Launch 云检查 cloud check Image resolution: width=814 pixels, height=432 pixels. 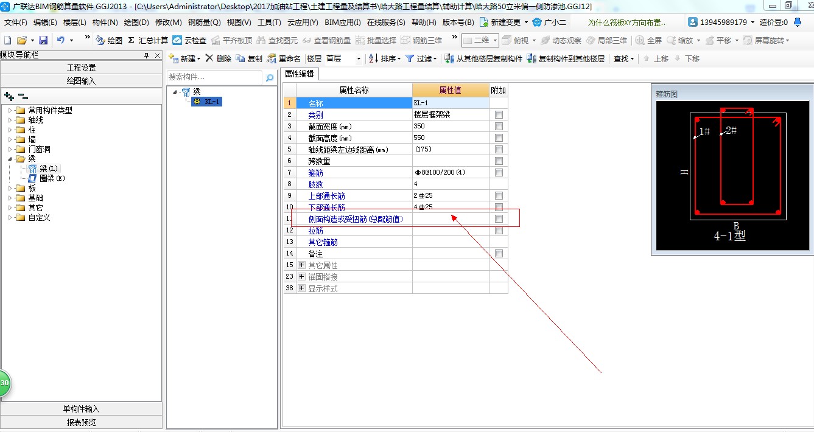pyautogui.click(x=189, y=40)
